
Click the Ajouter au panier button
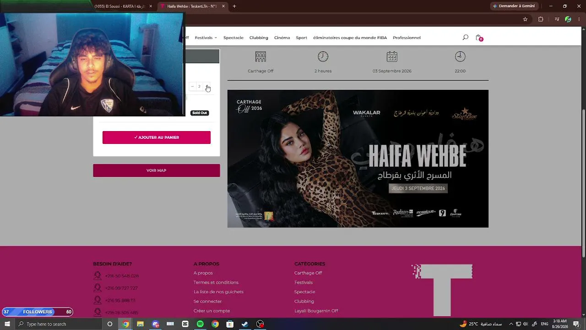[x=157, y=137]
